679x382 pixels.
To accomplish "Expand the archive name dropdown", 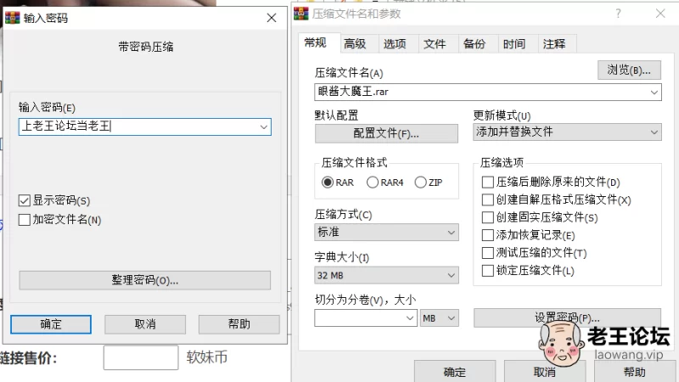I will 654,93.
